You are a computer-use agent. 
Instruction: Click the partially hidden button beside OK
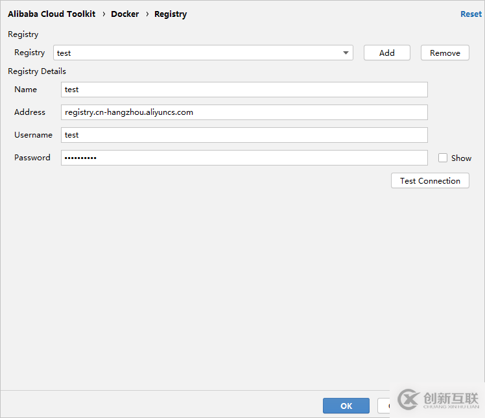(x=384, y=406)
